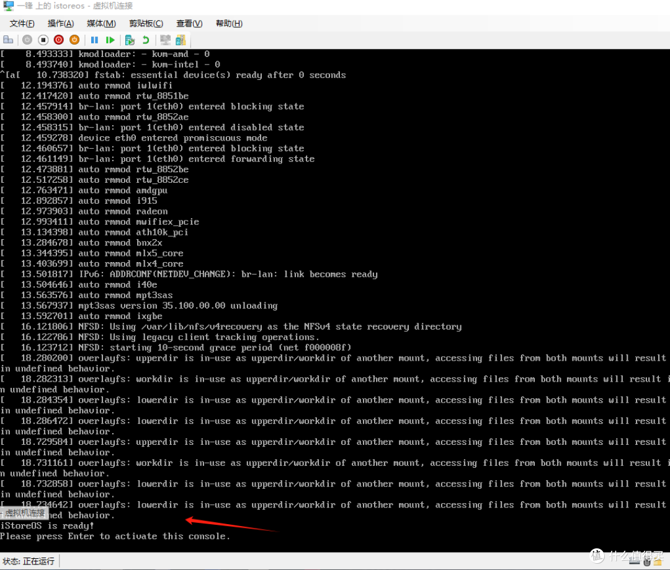Open the 文件(F) menu

coord(22,24)
